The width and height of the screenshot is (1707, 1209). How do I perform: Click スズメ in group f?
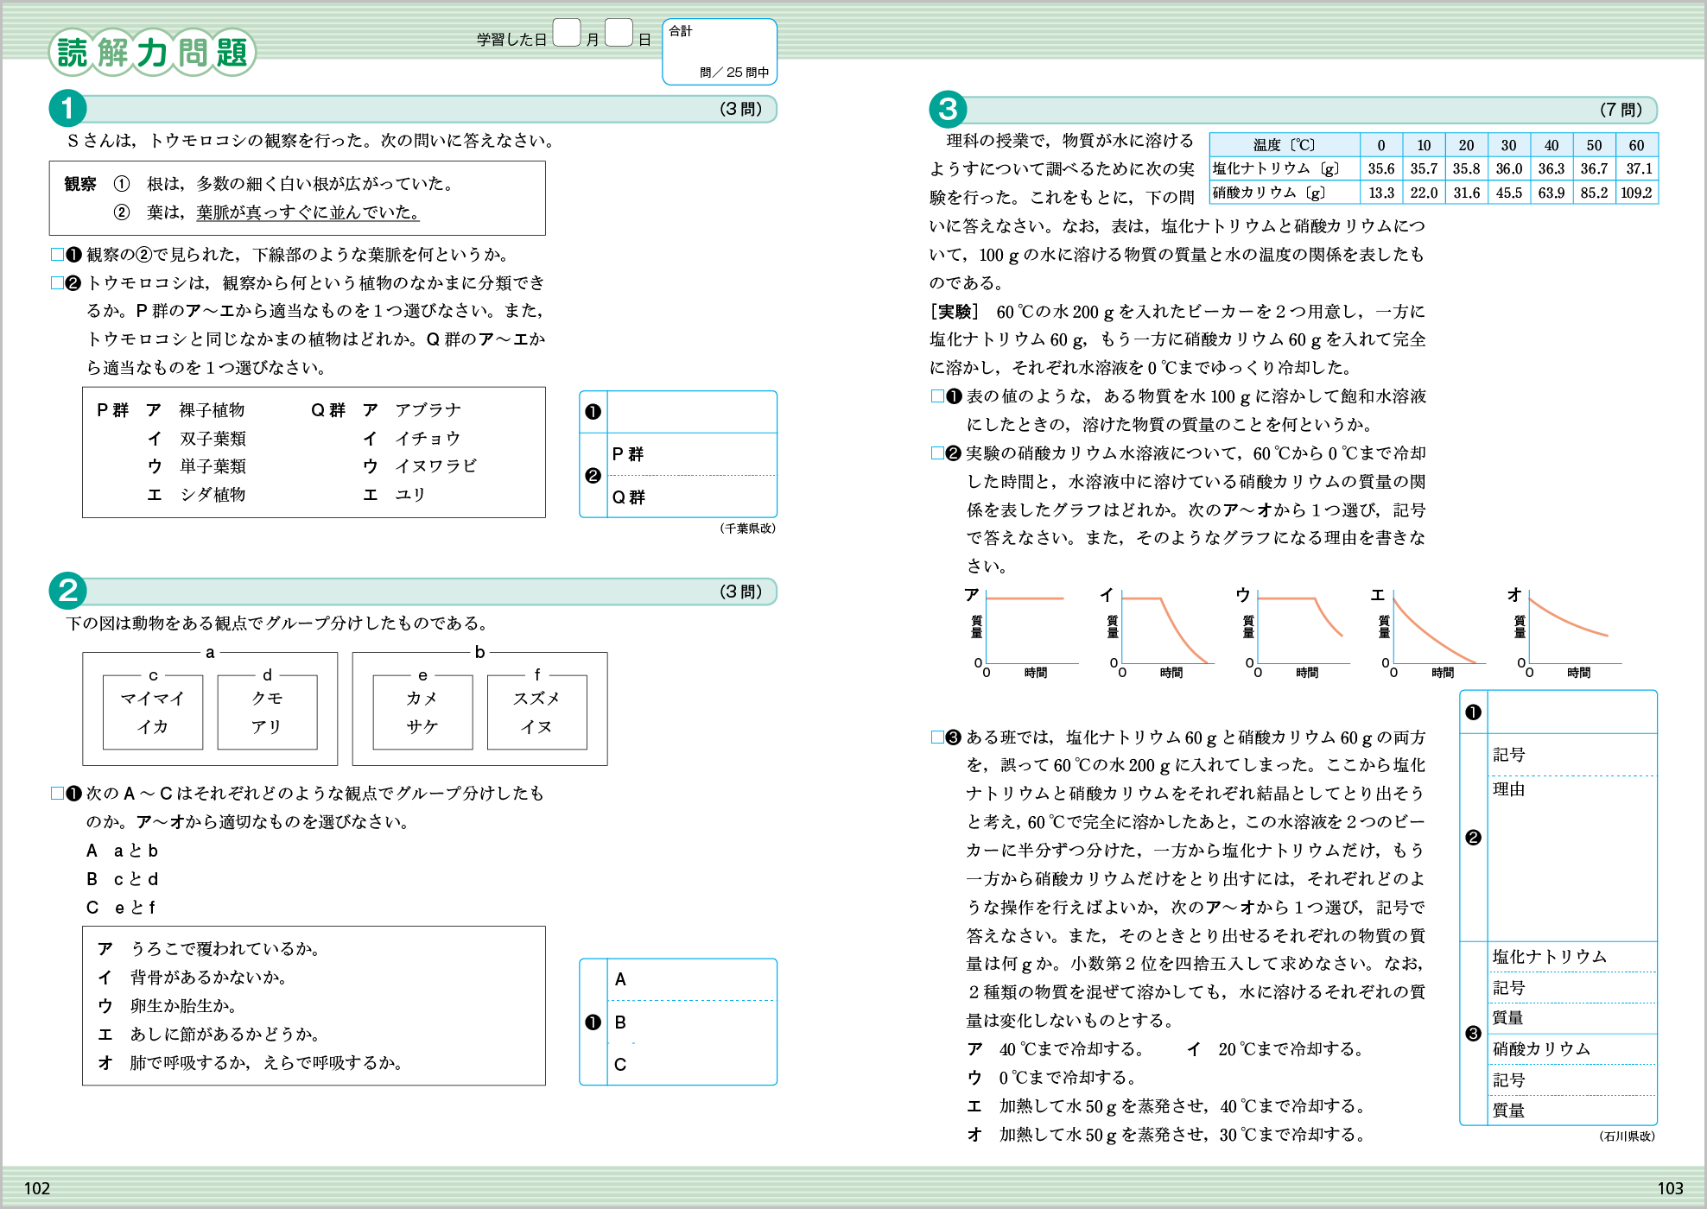[536, 699]
